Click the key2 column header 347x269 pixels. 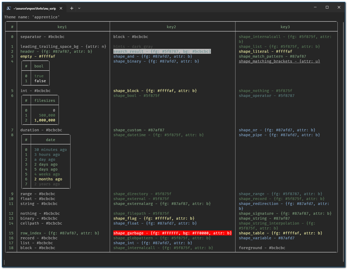171,27
